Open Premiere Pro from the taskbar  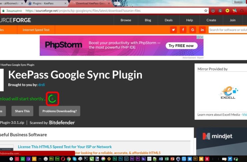138,159
